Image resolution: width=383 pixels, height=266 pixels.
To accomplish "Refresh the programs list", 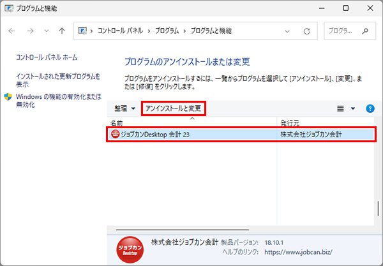I will tap(307, 31).
